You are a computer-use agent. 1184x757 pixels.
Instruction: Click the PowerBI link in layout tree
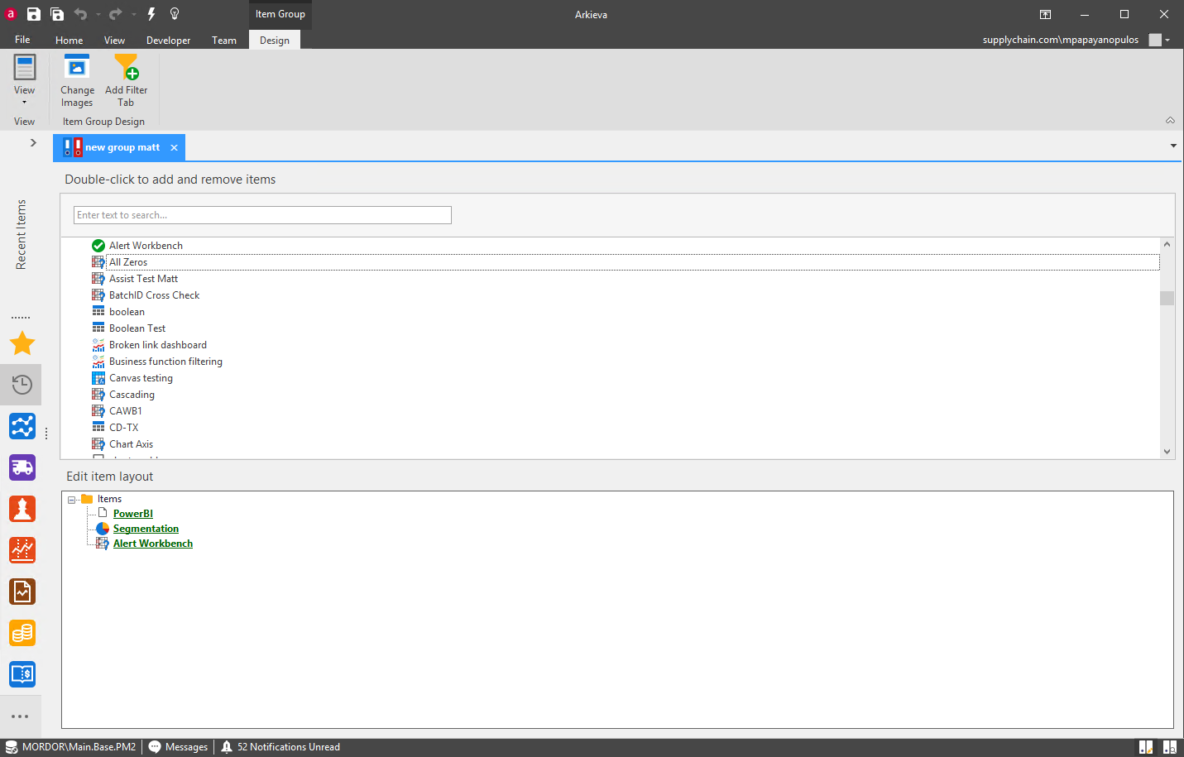[x=133, y=514]
